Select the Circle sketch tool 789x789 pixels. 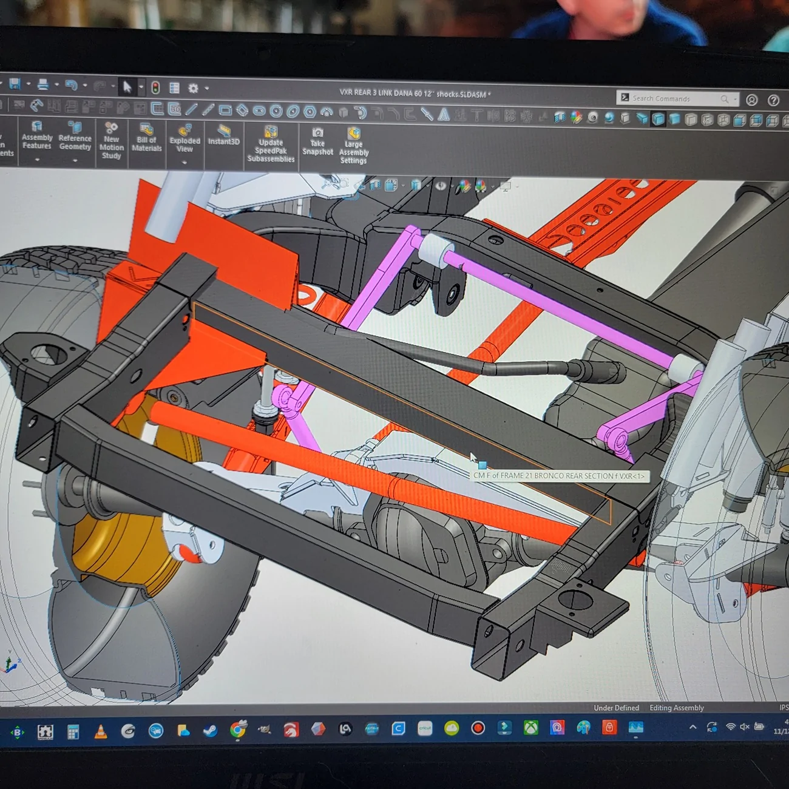[x=276, y=111]
